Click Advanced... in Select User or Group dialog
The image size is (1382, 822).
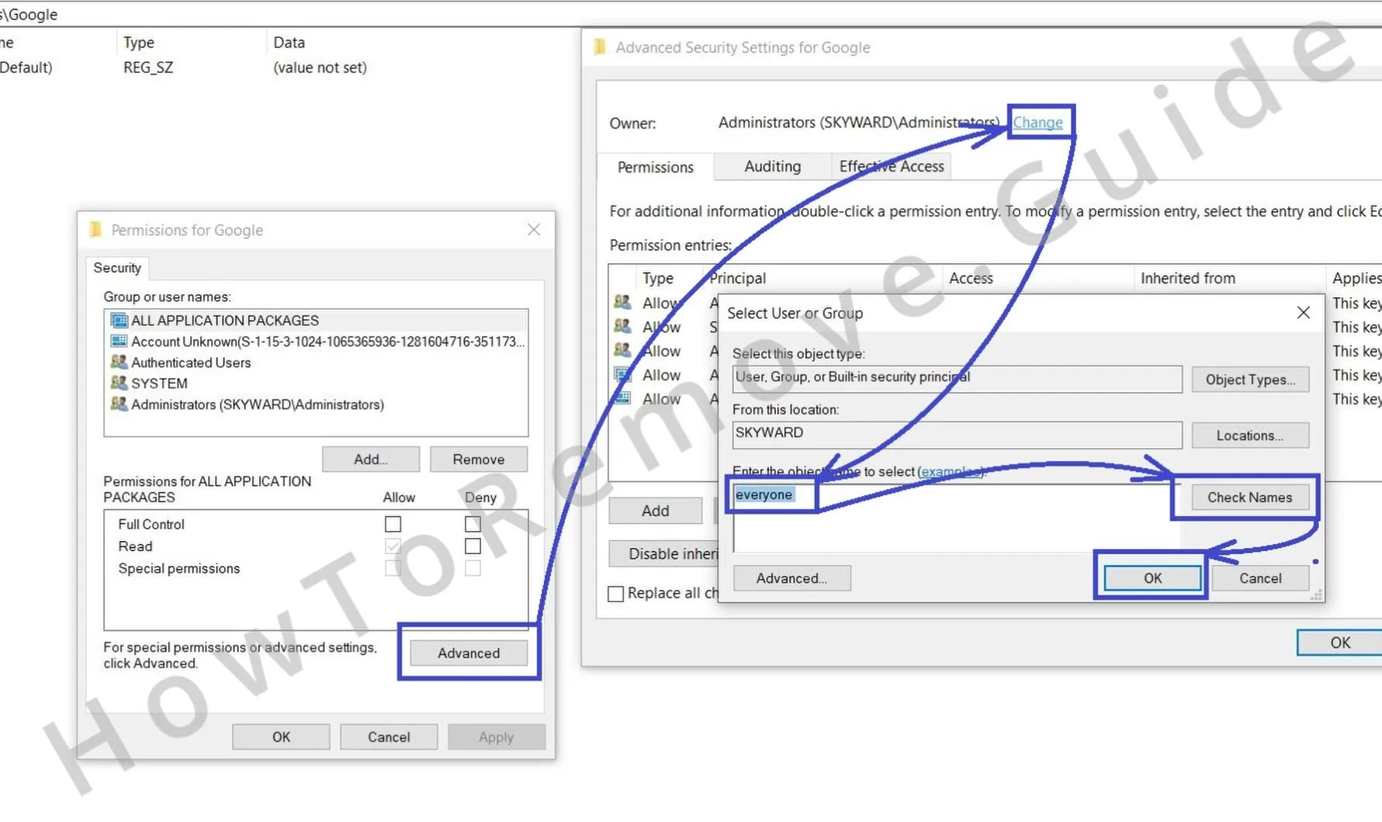click(791, 577)
